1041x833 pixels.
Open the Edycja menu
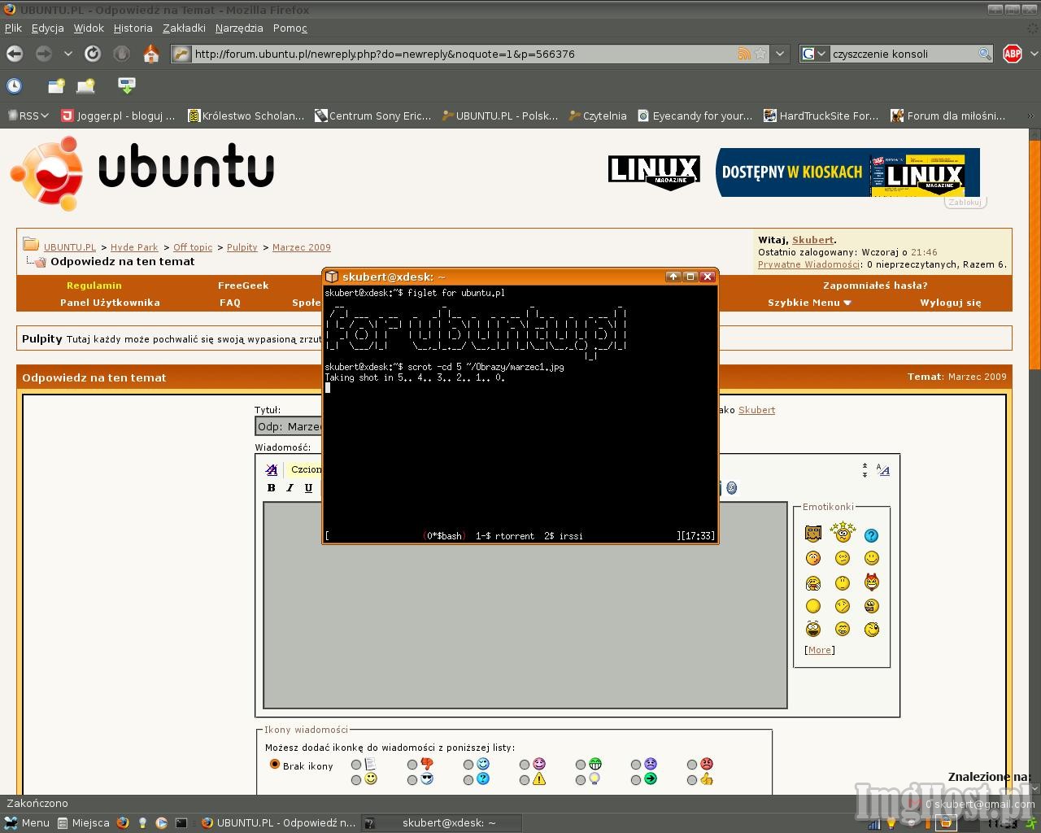[x=48, y=28]
